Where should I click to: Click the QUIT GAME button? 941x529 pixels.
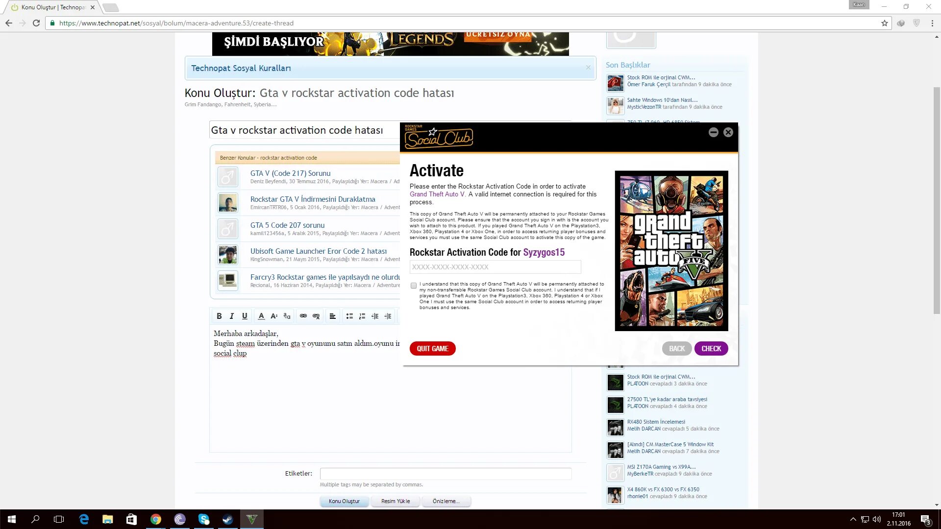click(x=432, y=348)
